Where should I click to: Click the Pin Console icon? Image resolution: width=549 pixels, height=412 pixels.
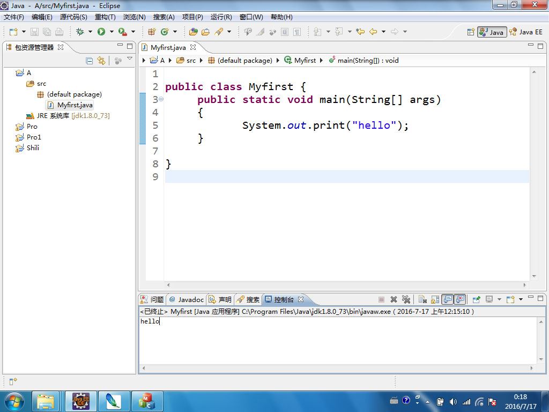[x=476, y=299]
